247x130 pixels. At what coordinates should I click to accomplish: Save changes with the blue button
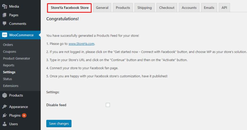pyautogui.click(x=59, y=124)
